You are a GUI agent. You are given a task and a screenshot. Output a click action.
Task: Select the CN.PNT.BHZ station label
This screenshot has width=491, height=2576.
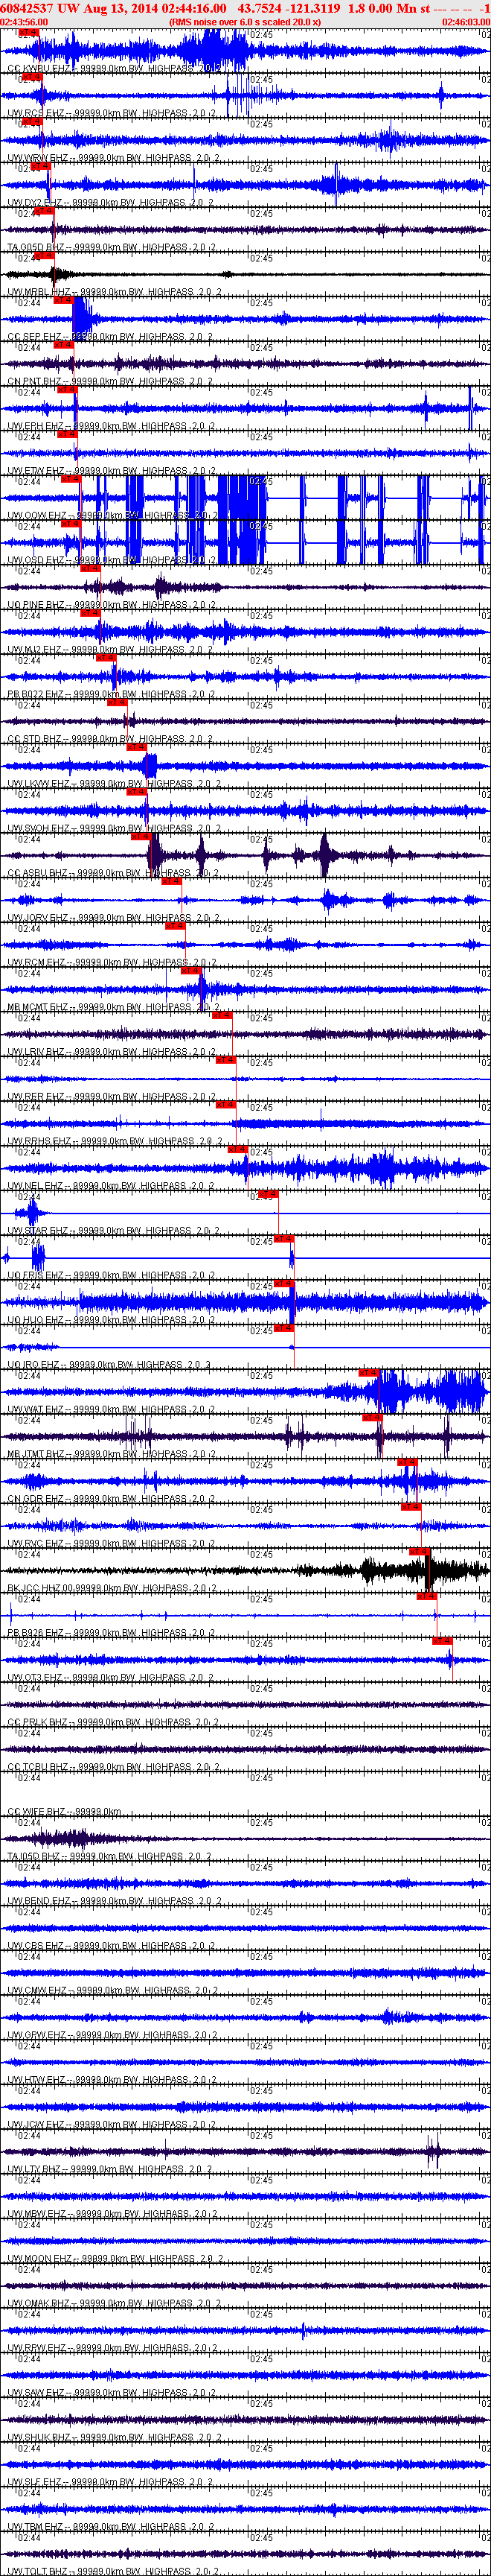[111, 381]
